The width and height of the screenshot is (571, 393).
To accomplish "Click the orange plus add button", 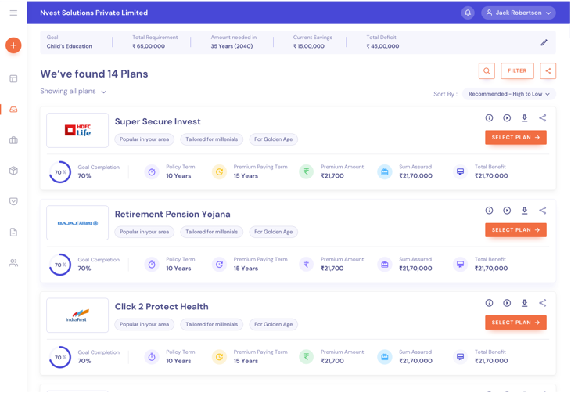I will 13,45.
